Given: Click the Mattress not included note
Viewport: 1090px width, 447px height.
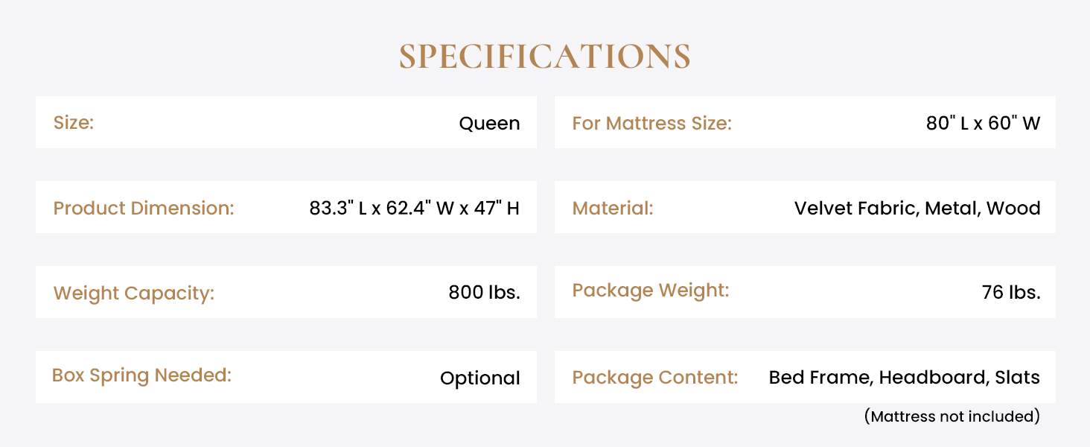Looking at the screenshot, I should [x=952, y=416].
